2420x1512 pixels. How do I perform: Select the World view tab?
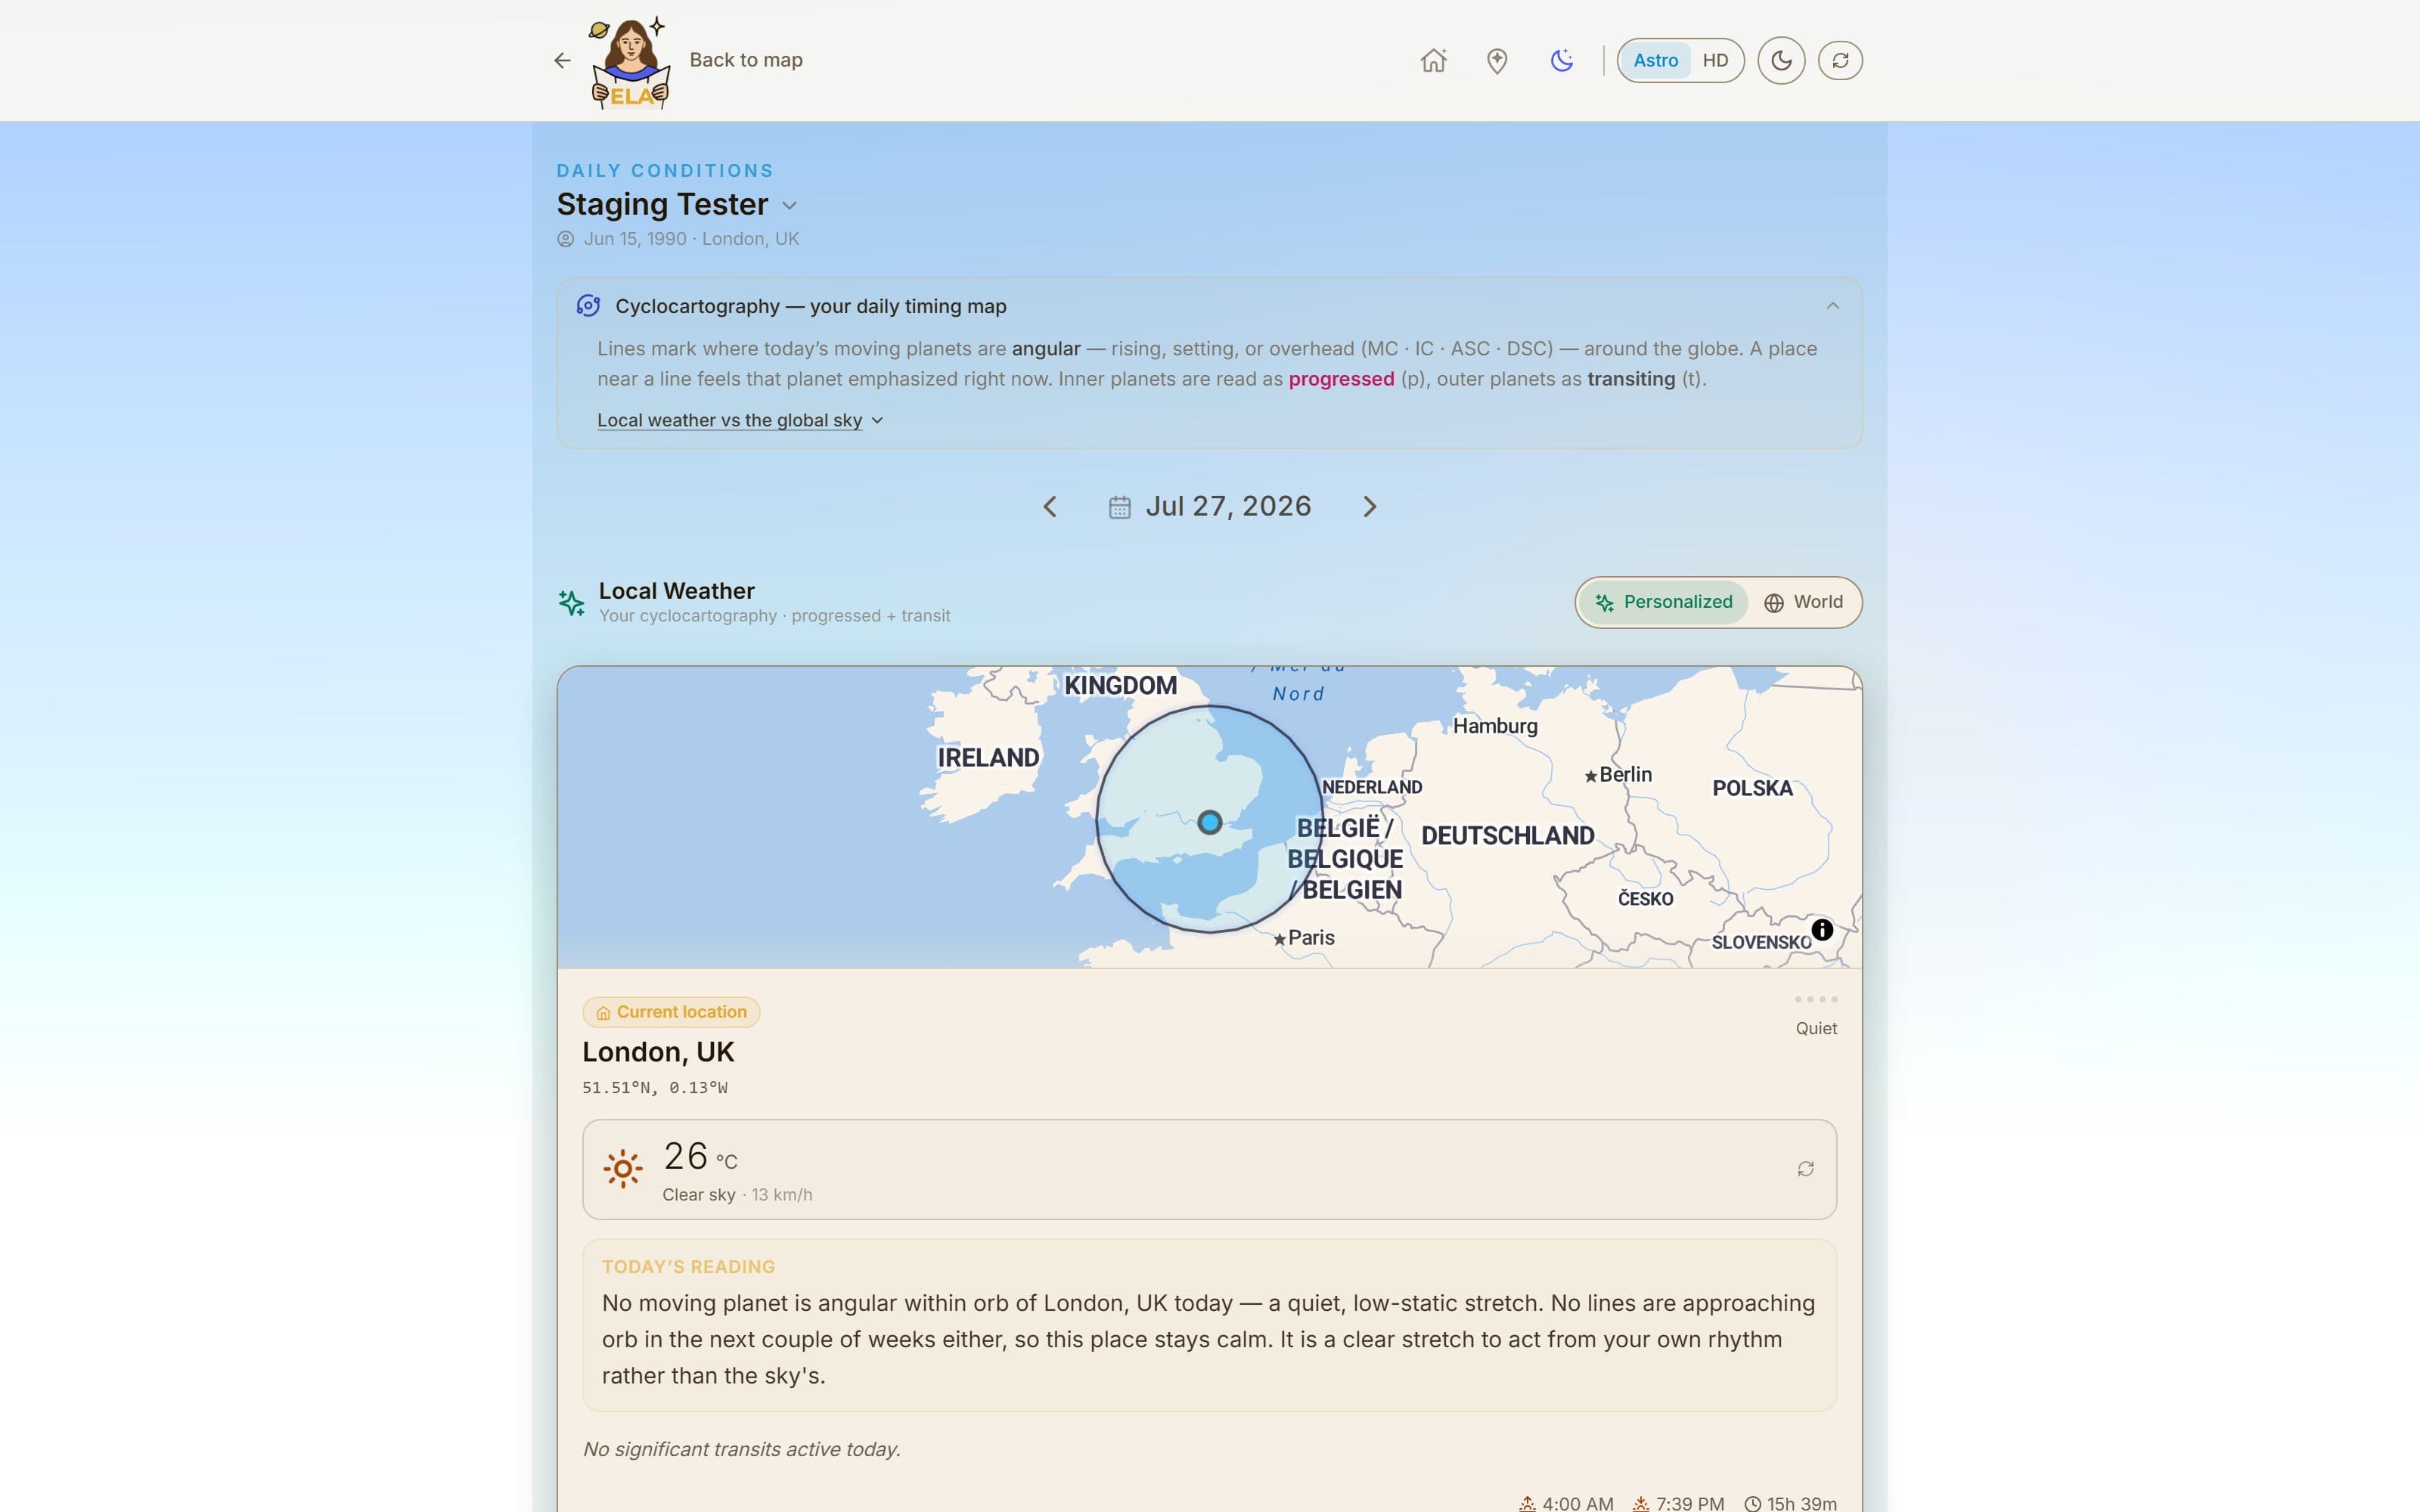(x=1803, y=602)
